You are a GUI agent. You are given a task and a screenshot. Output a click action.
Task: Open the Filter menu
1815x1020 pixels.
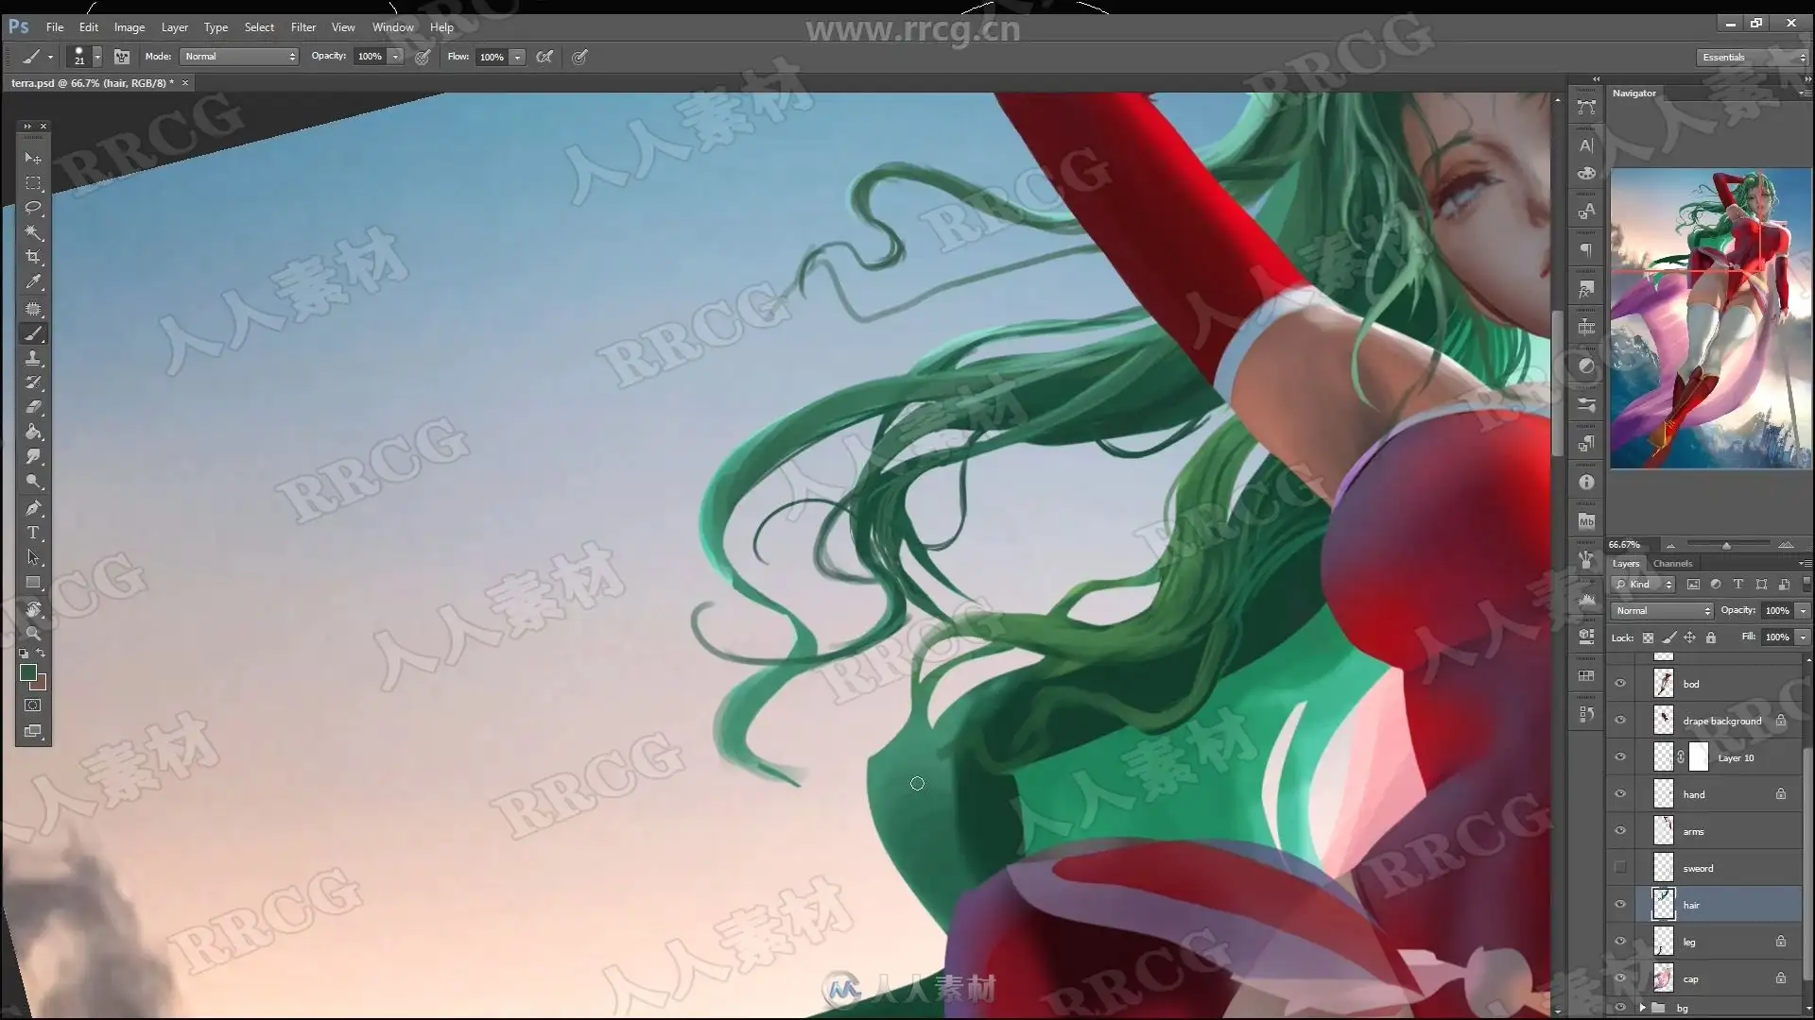[302, 27]
